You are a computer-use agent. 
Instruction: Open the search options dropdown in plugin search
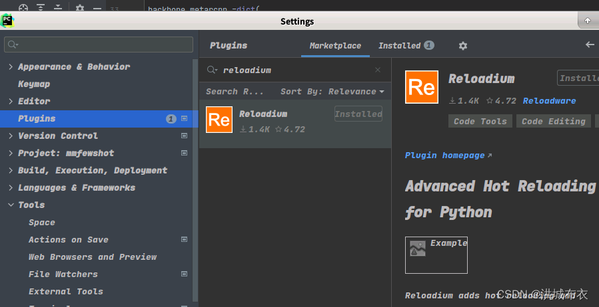point(217,70)
